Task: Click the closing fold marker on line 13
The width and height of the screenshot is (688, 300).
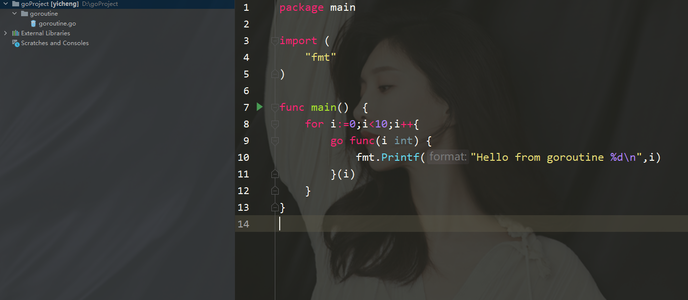Action: (x=275, y=207)
